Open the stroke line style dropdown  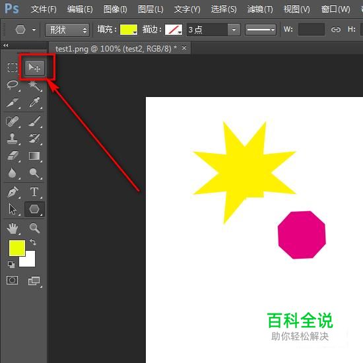(x=261, y=30)
